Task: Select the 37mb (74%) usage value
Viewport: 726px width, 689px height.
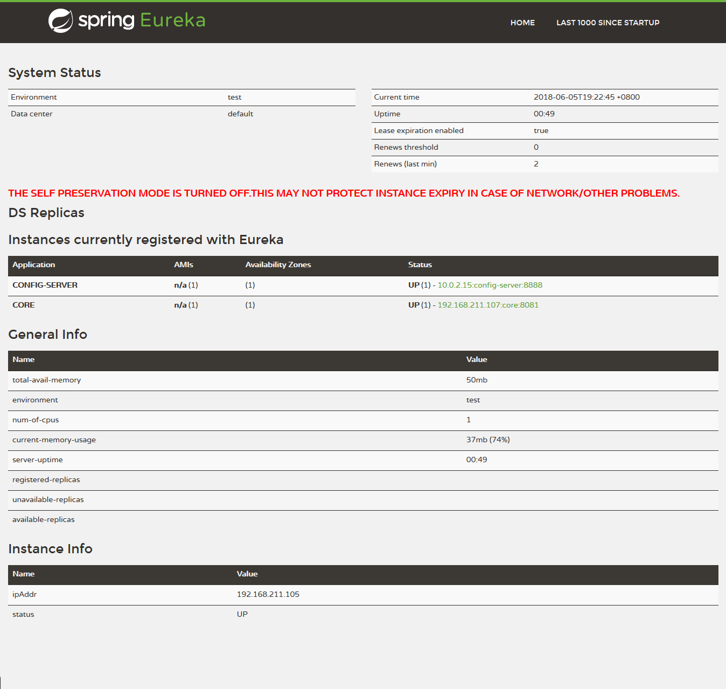Action: pos(488,440)
